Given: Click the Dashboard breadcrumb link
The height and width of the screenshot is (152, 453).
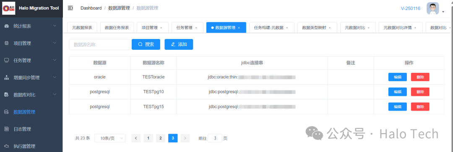Looking at the screenshot, I should coord(91,8).
